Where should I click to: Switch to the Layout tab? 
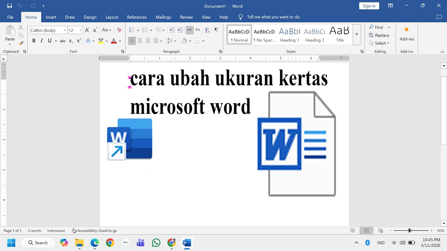click(112, 17)
